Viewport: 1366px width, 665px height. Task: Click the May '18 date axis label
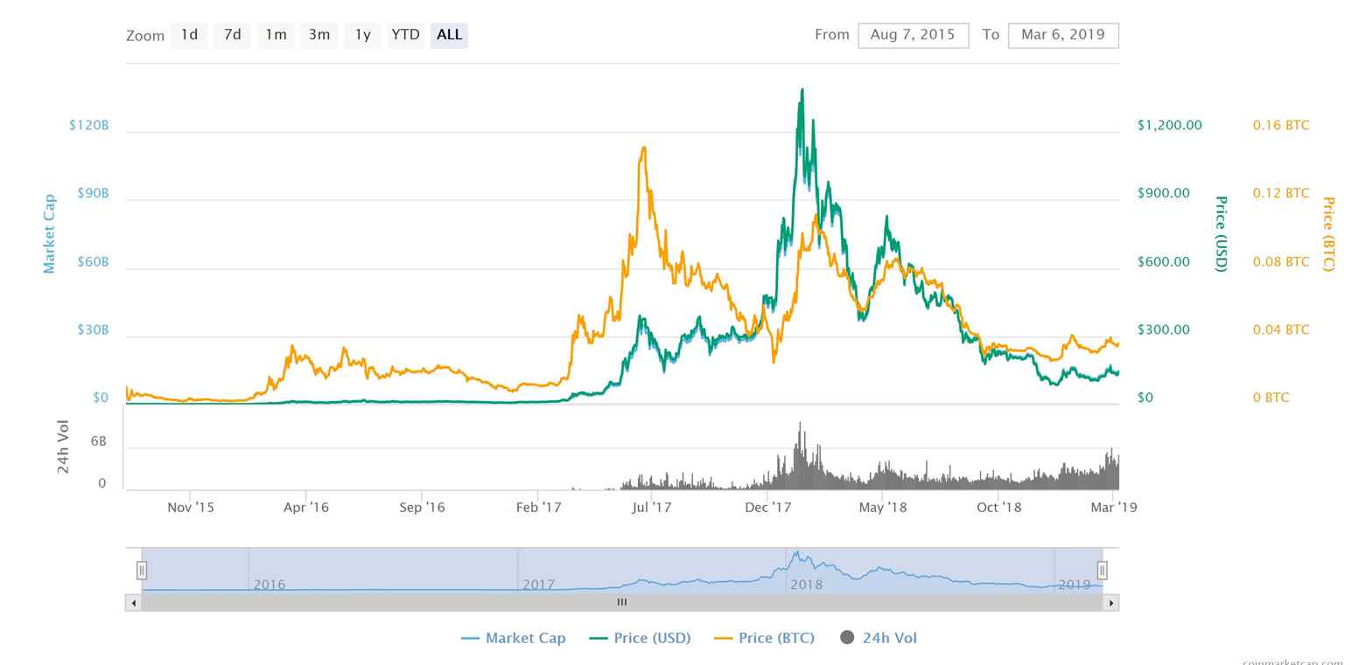[883, 507]
